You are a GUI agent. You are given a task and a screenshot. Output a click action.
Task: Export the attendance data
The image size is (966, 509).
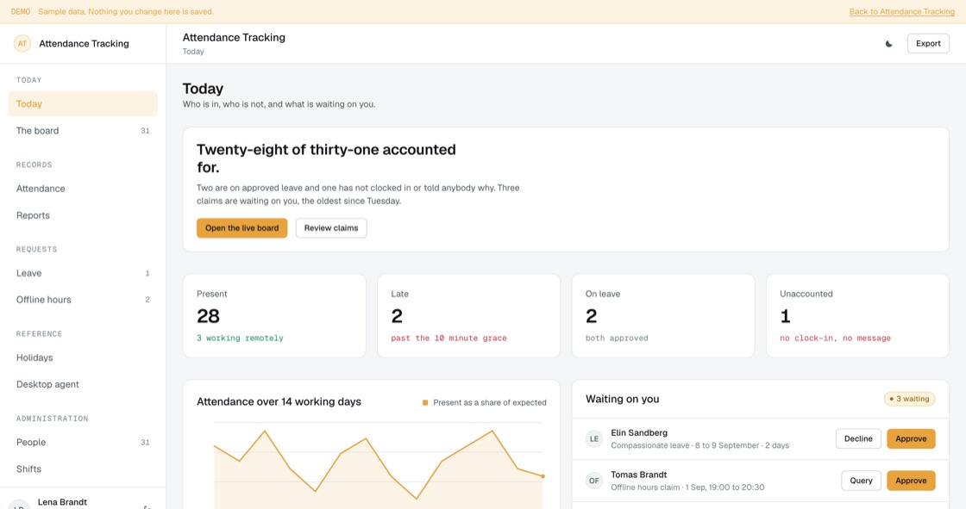click(x=928, y=44)
